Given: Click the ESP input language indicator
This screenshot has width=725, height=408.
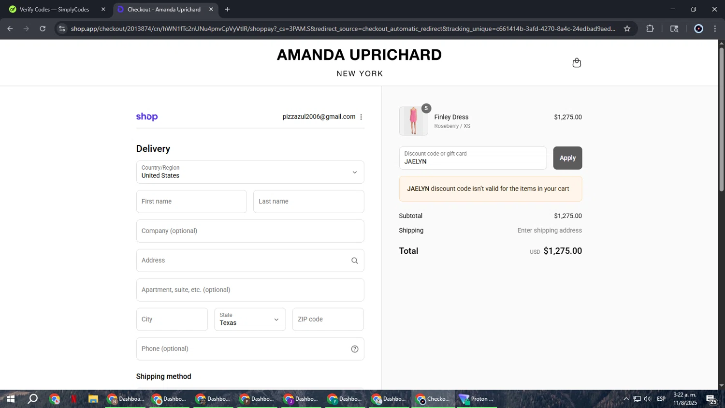Looking at the screenshot, I should (661, 399).
